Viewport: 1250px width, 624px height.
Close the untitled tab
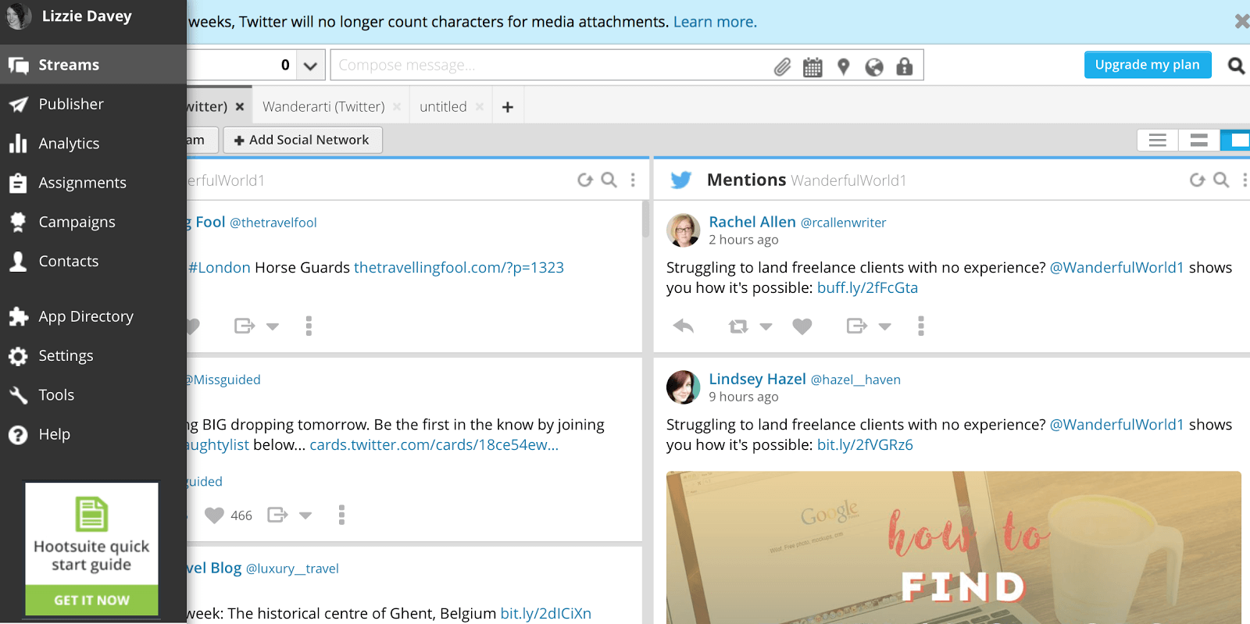tap(480, 107)
